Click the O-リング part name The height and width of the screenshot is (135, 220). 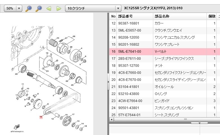point(161,94)
